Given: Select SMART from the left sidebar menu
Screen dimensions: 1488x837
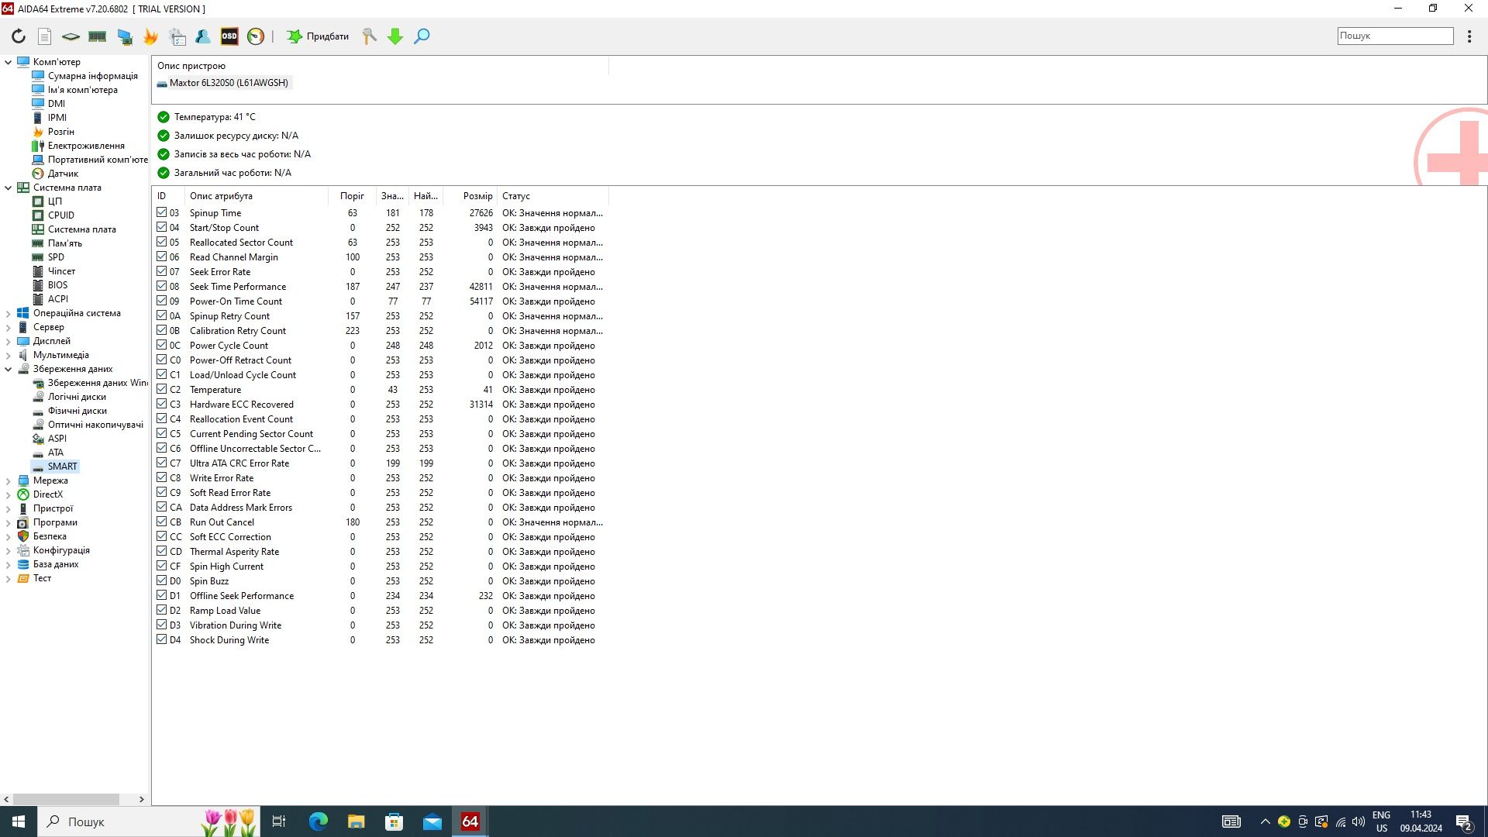Looking at the screenshot, I should [62, 466].
